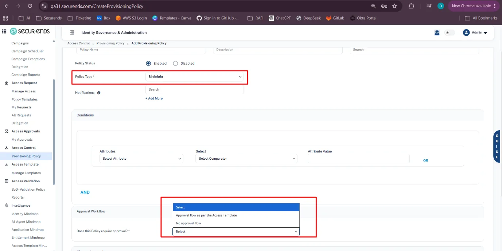Viewport: 502px width, 251px height.
Task: Click the Attribute Value input field
Action: pyautogui.click(x=359, y=159)
